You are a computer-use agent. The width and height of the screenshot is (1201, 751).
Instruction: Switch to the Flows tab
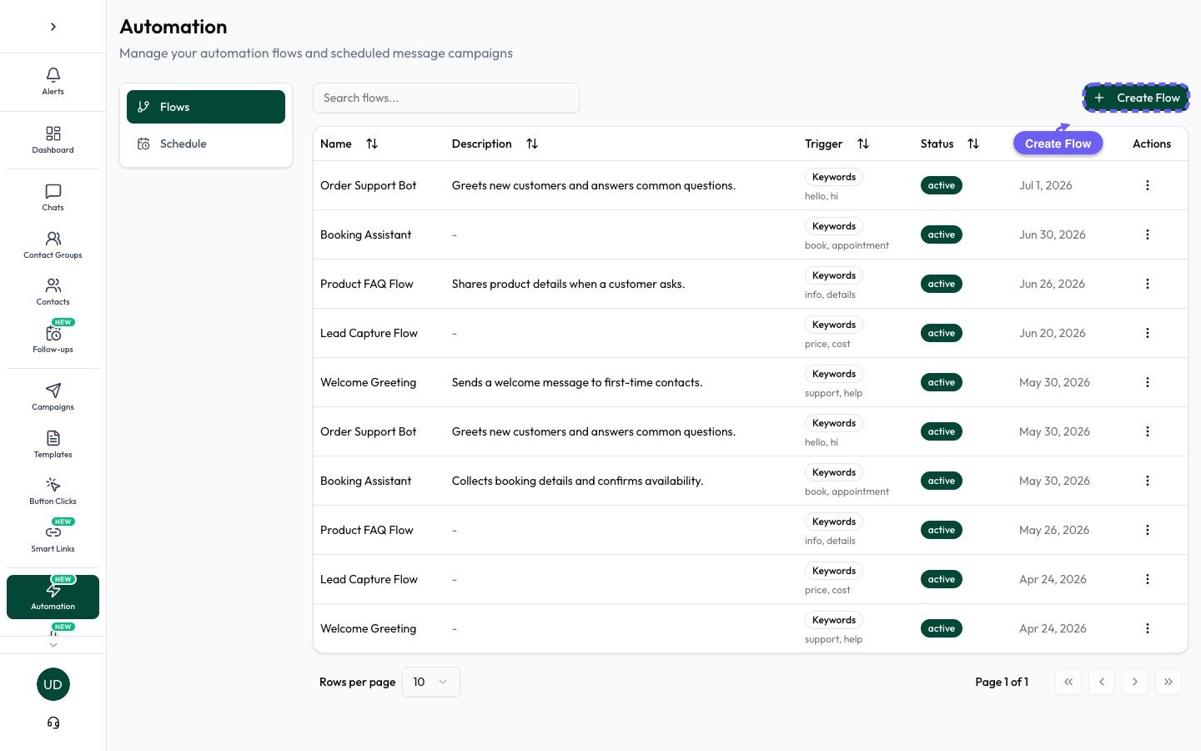[206, 107]
